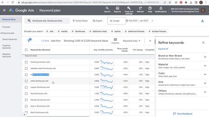The image size is (209, 117).
Task: Bookmark this page with the star icon
Action: (x=170, y=2)
